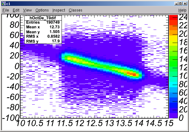
Task: Open the View menu
Action: click(x=27, y=10)
